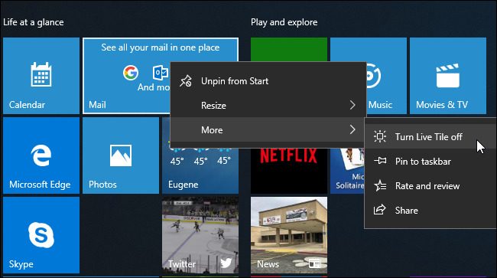Image resolution: width=497 pixels, height=278 pixels.
Task: Click the Play and explore heading
Action: [284, 22]
